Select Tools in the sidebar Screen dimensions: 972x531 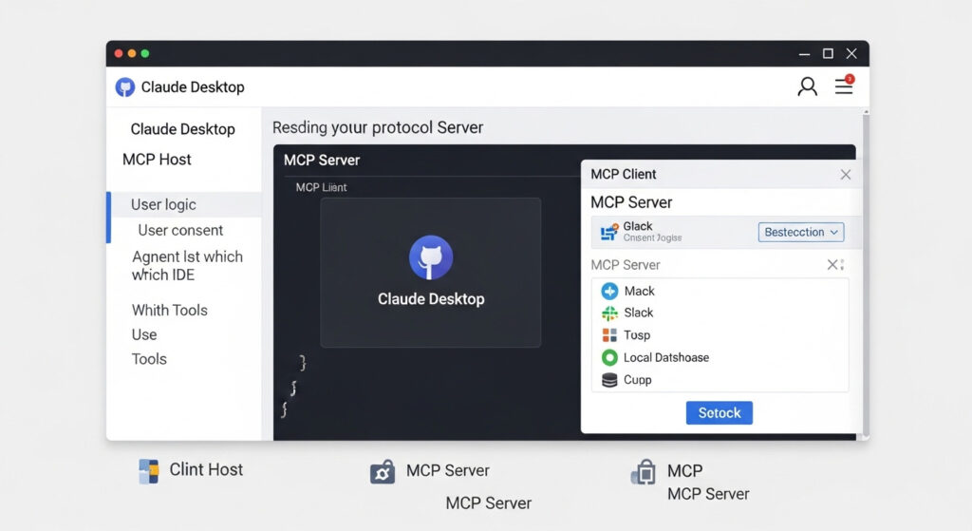[149, 359]
